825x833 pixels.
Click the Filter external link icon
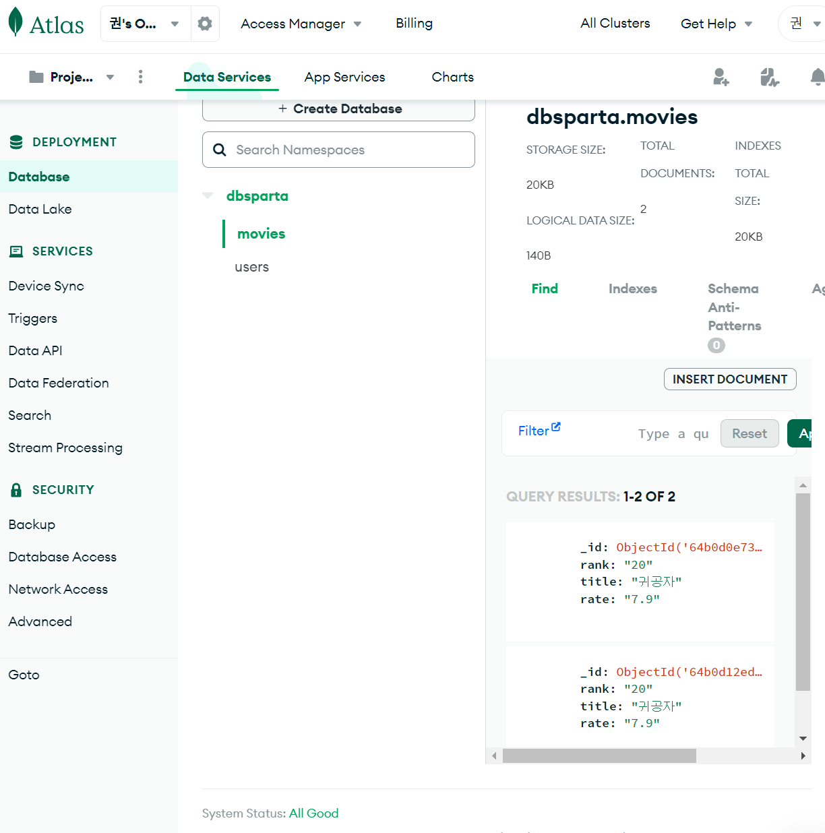[556, 427]
